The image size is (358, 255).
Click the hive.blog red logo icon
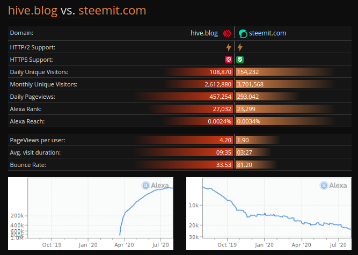227,34
